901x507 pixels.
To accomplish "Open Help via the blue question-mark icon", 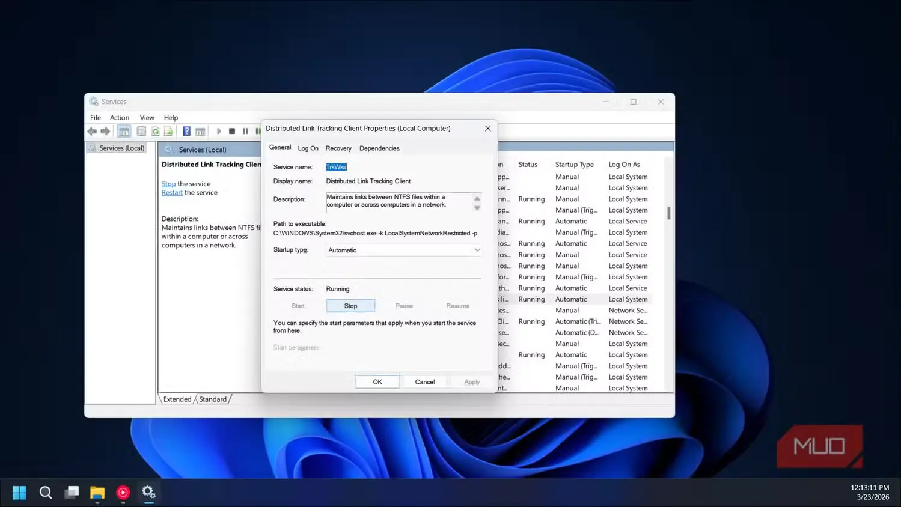I will (x=186, y=132).
